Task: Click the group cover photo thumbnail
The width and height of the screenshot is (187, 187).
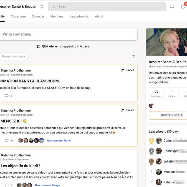Action: [x=166, y=42]
